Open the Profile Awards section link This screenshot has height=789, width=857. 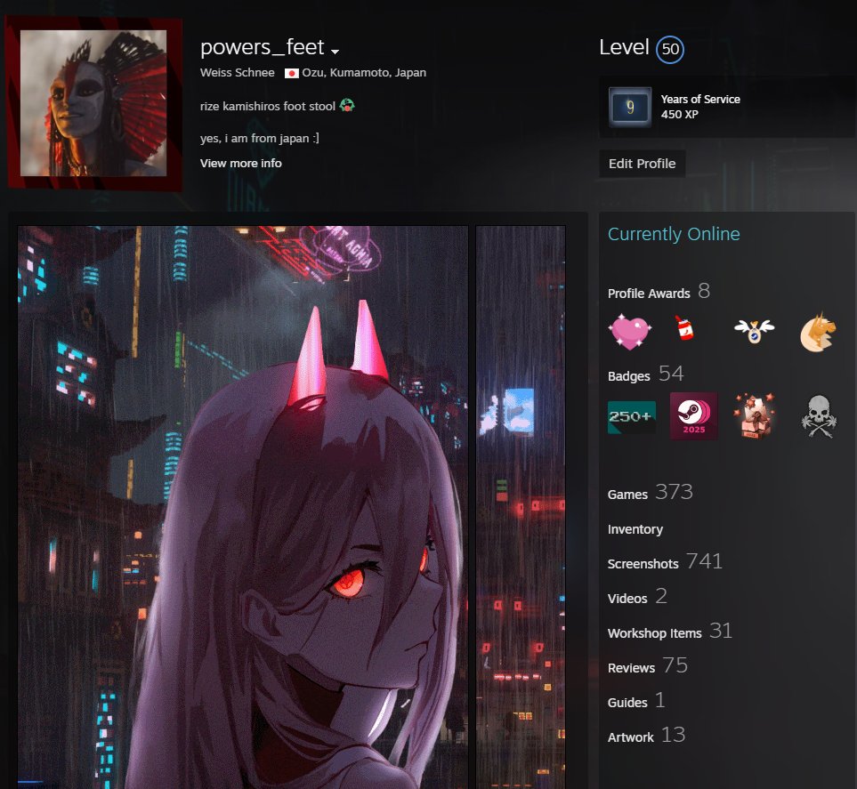click(x=659, y=292)
